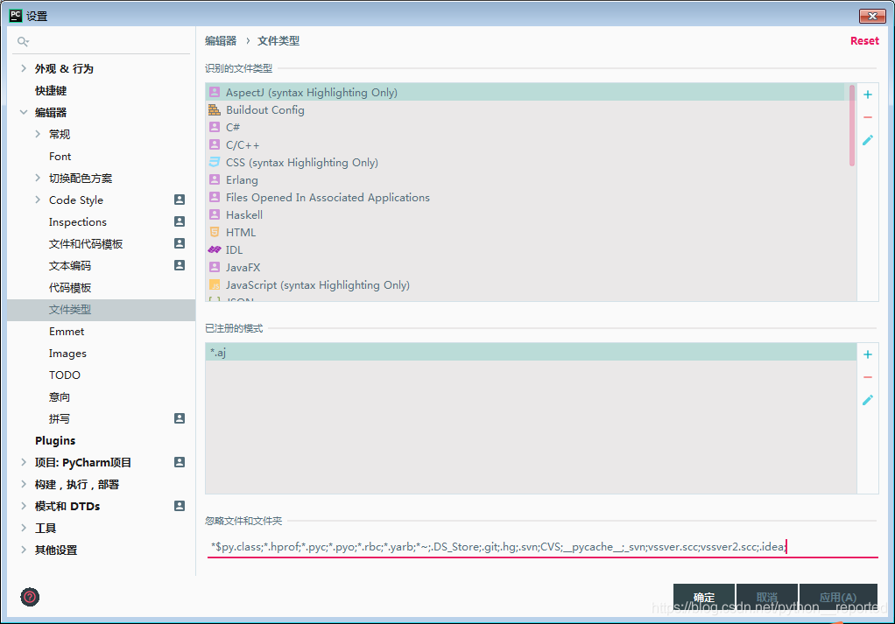The image size is (895, 624).
Task: Click the ignore files and folders field
Action: tap(542, 546)
